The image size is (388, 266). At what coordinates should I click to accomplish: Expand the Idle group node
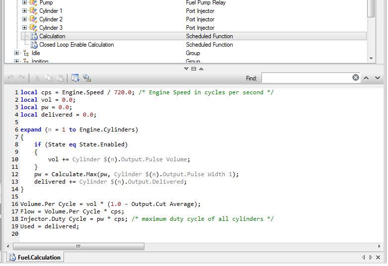[16, 53]
